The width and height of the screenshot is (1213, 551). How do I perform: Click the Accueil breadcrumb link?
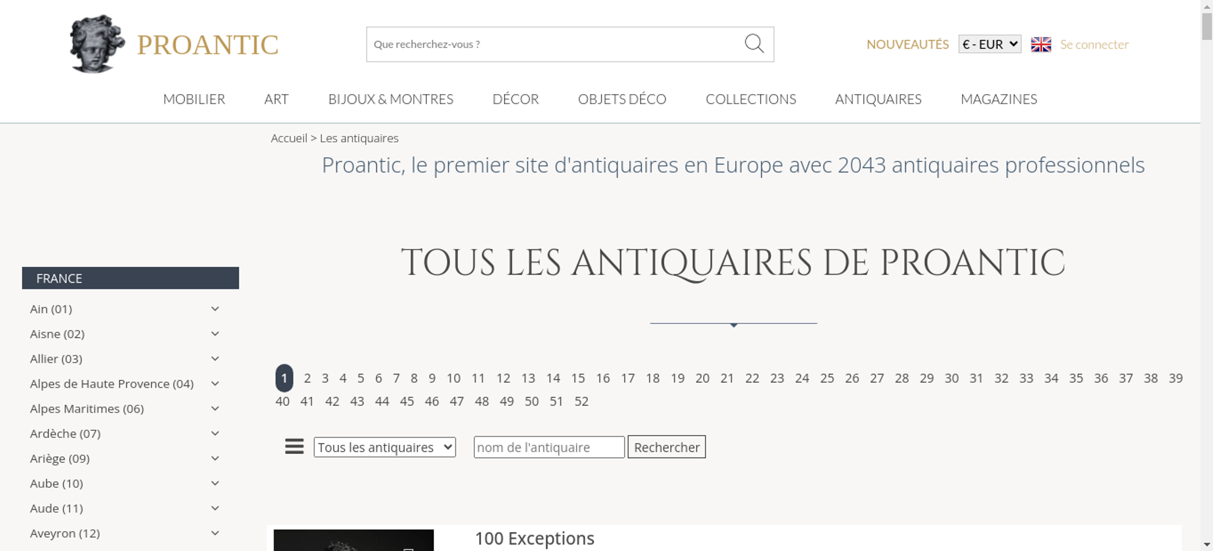289,138
